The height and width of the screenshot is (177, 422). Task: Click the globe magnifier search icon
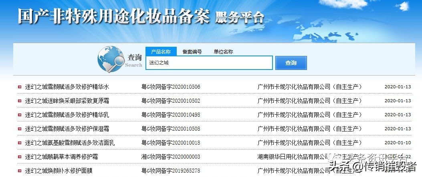(111, 59)
